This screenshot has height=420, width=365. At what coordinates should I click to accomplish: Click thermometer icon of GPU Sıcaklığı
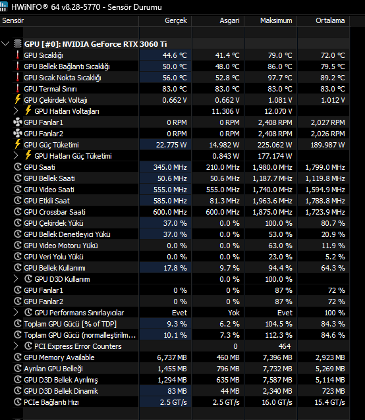click(18, 55)
